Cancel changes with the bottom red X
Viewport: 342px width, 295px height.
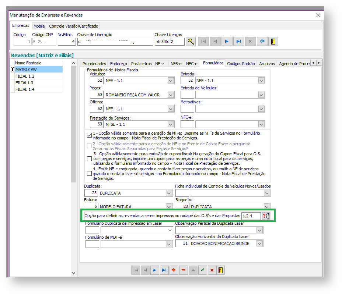click(212, 270)
